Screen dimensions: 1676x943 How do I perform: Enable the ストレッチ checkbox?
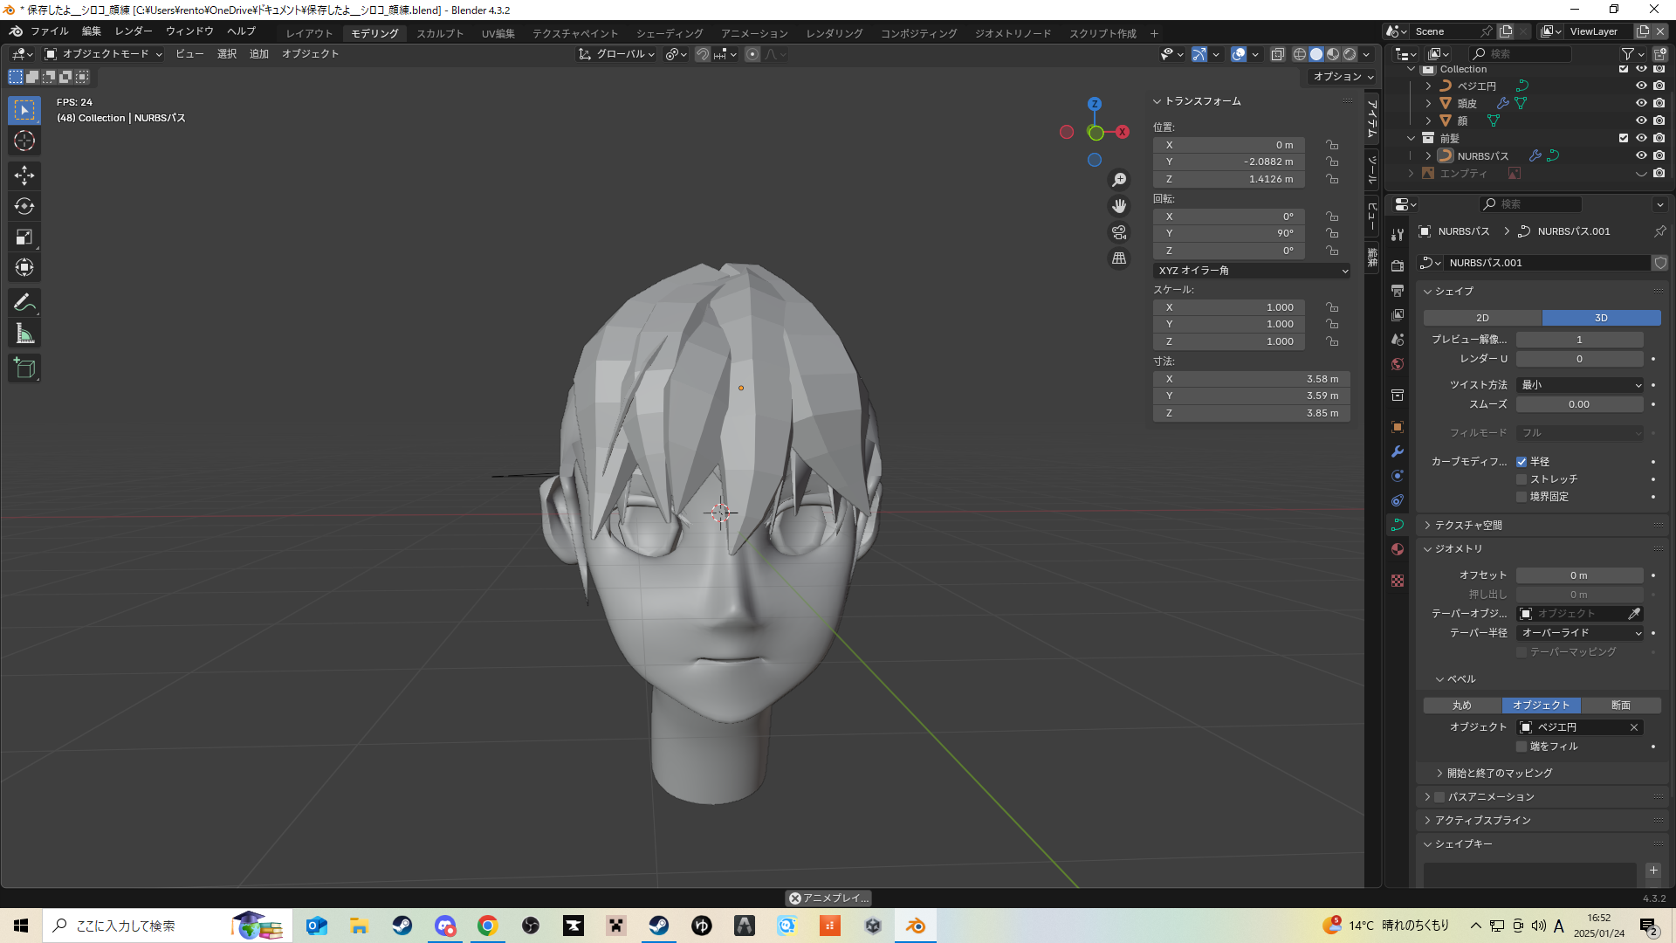1521,479
